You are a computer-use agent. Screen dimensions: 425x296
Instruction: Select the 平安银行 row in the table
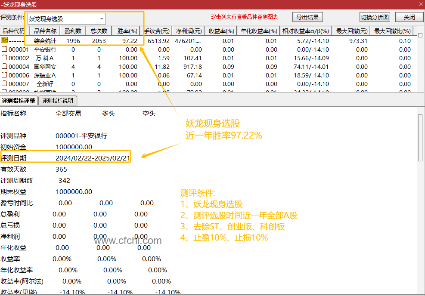click(45, 49)
